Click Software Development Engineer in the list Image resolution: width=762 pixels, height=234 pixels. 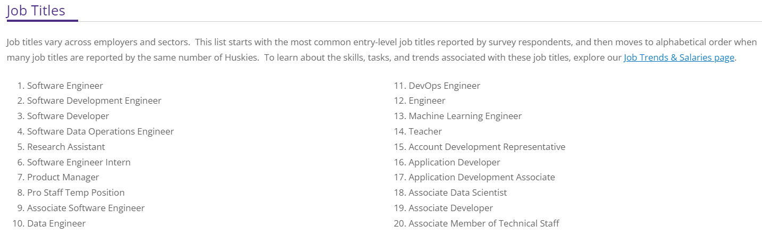(94, 101)
